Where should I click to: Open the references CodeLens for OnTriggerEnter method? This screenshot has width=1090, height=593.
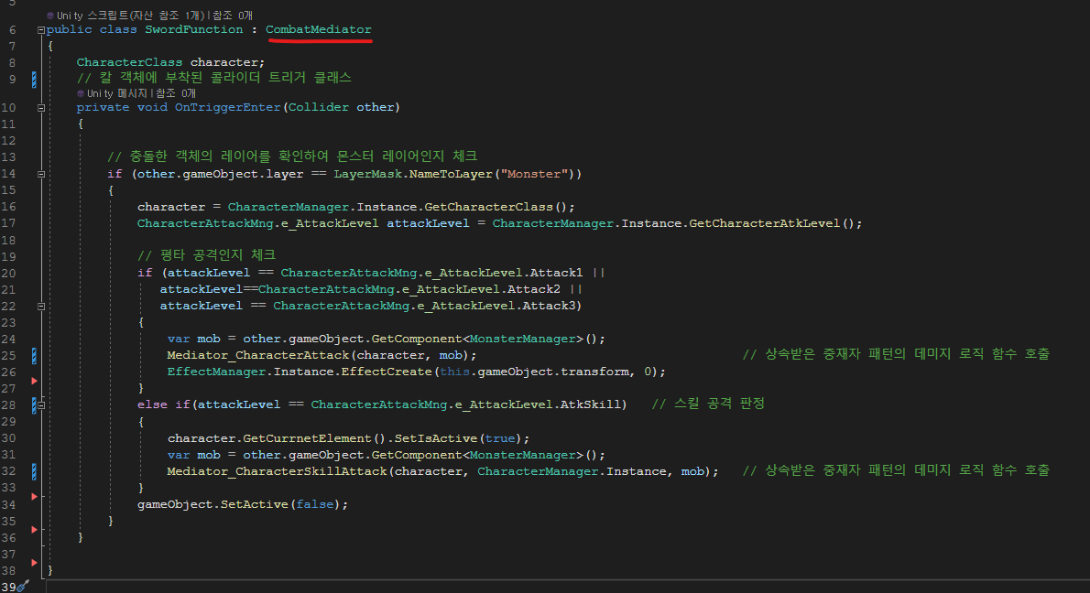pyautogui.click(x=176, y=93)
